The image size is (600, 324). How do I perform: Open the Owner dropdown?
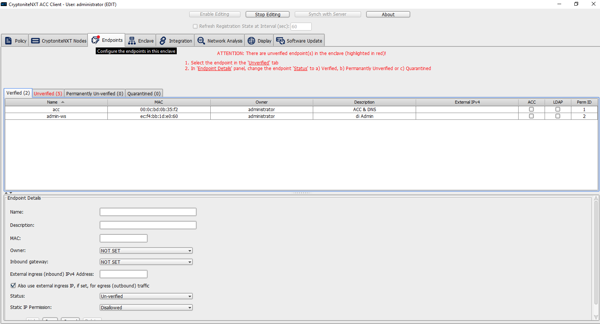click(x=146, y=251)
